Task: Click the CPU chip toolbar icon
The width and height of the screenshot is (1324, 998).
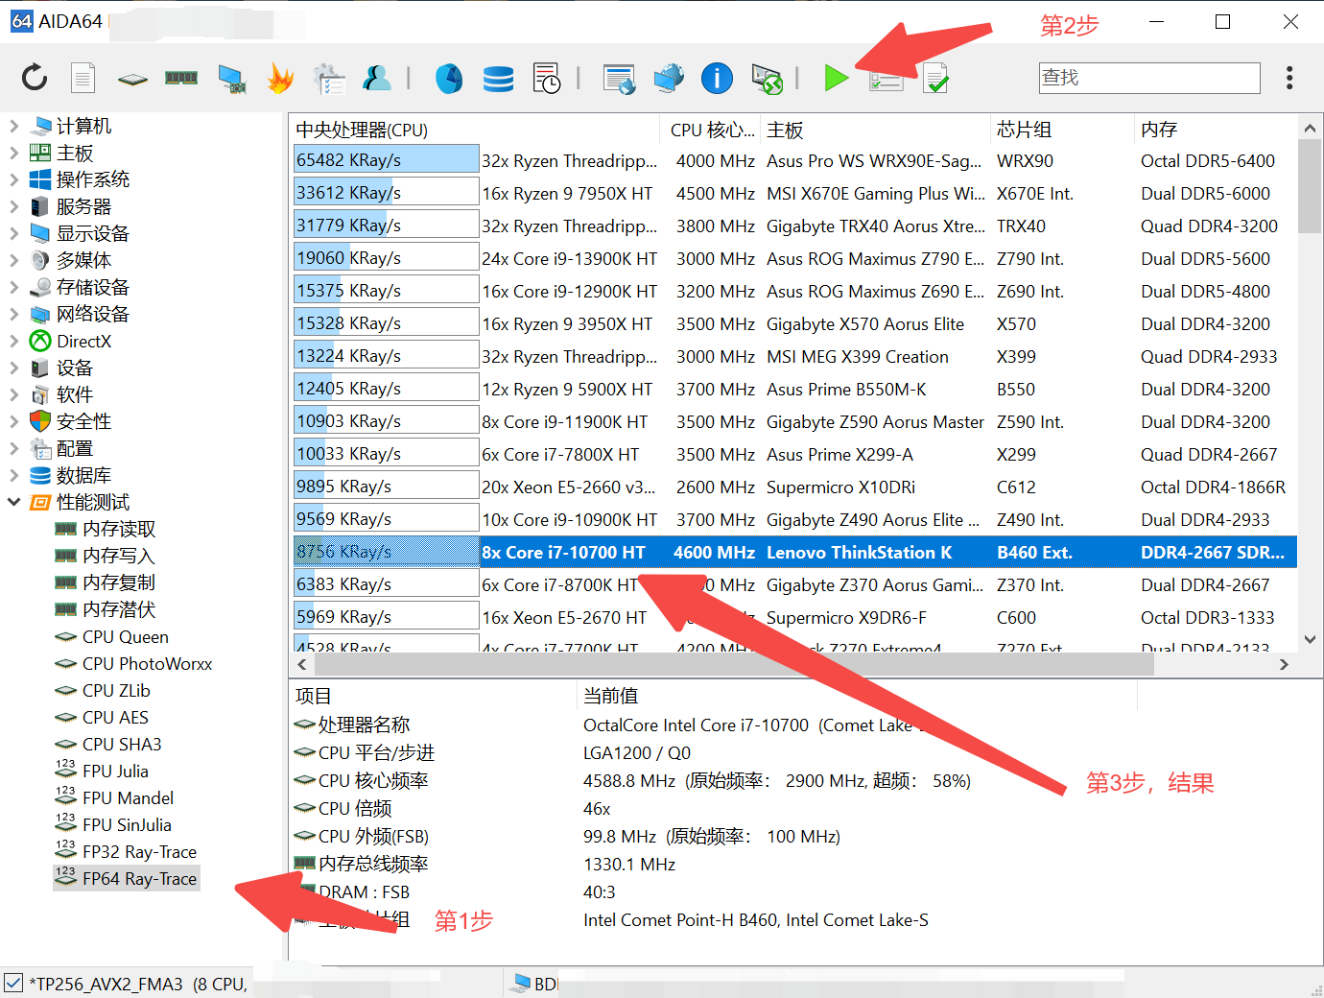Action: pos(132,79)
